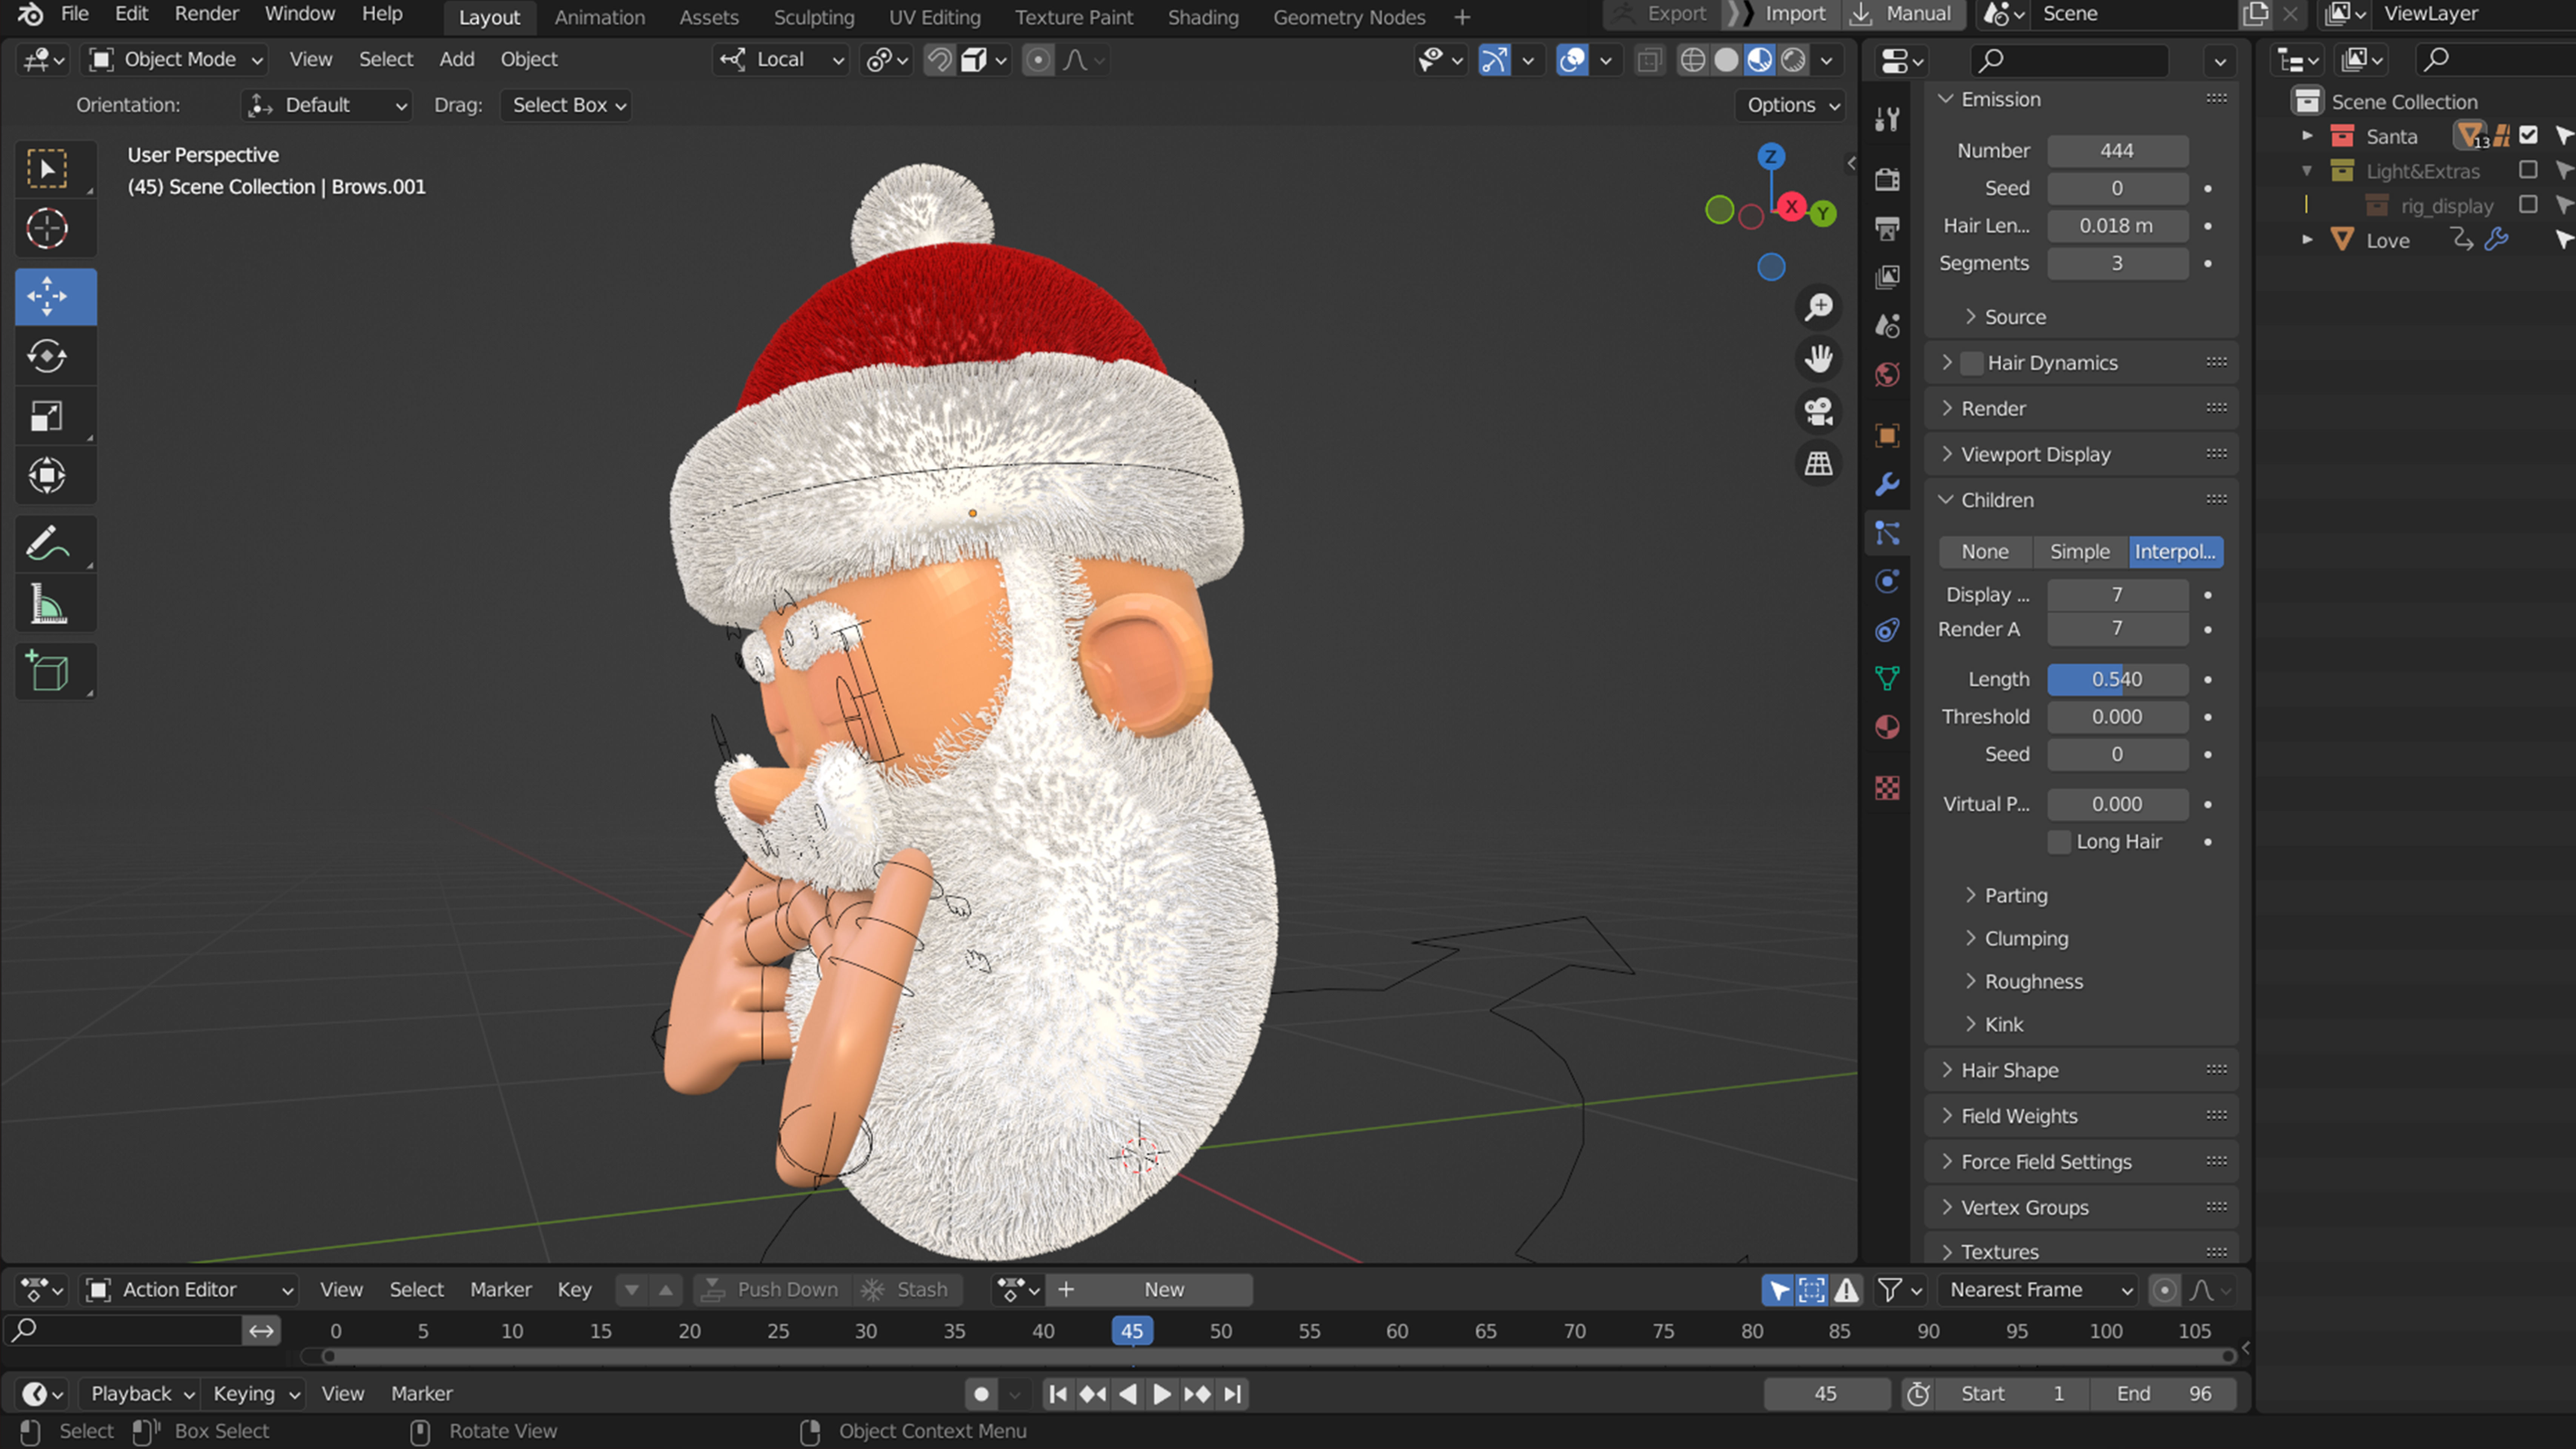Toggle Santa collection view layer checkbox
This screenshot has width=2576, height=1449.
tap(2528, 135)
